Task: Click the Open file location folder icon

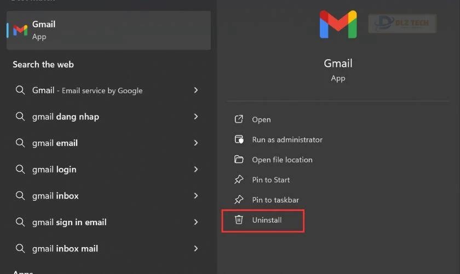Action: pos(239,159)
